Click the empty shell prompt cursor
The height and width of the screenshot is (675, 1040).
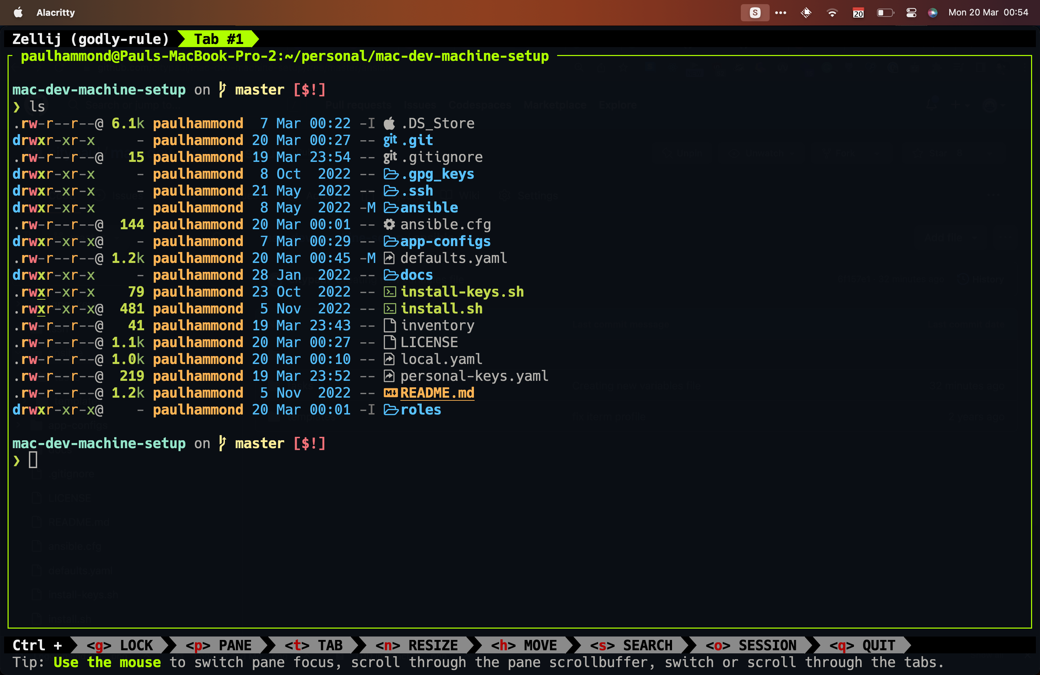pyautogui.click(x=33, y=460)
